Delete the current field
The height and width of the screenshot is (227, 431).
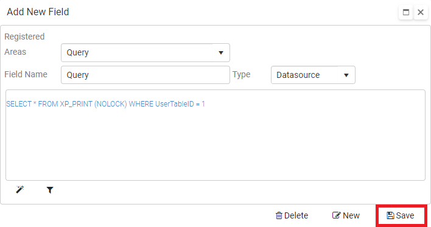292,215
